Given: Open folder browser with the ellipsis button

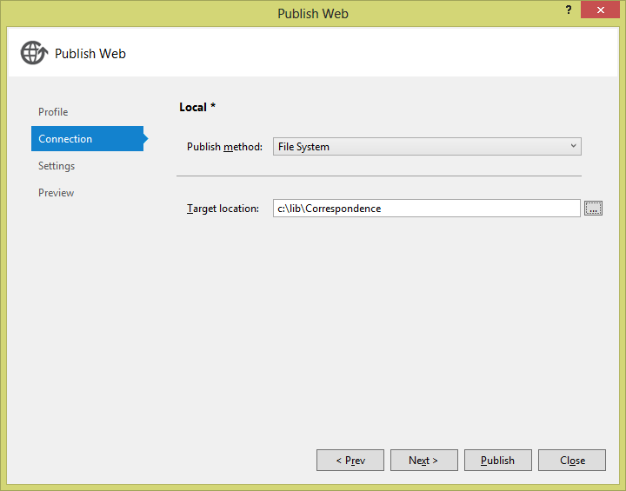Looking at the screenshot, I should [593, 209].
